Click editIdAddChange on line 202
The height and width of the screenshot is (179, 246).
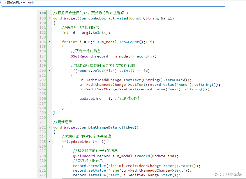click(x=105, y=80)
